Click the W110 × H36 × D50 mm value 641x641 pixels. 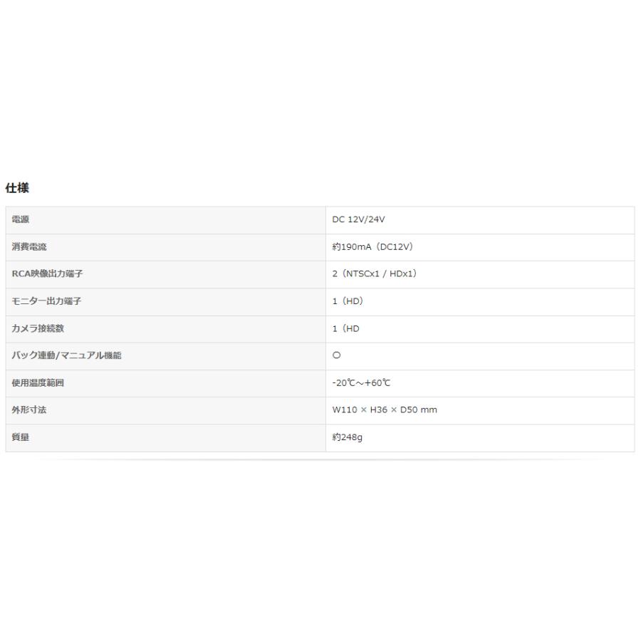click(385, 410)
